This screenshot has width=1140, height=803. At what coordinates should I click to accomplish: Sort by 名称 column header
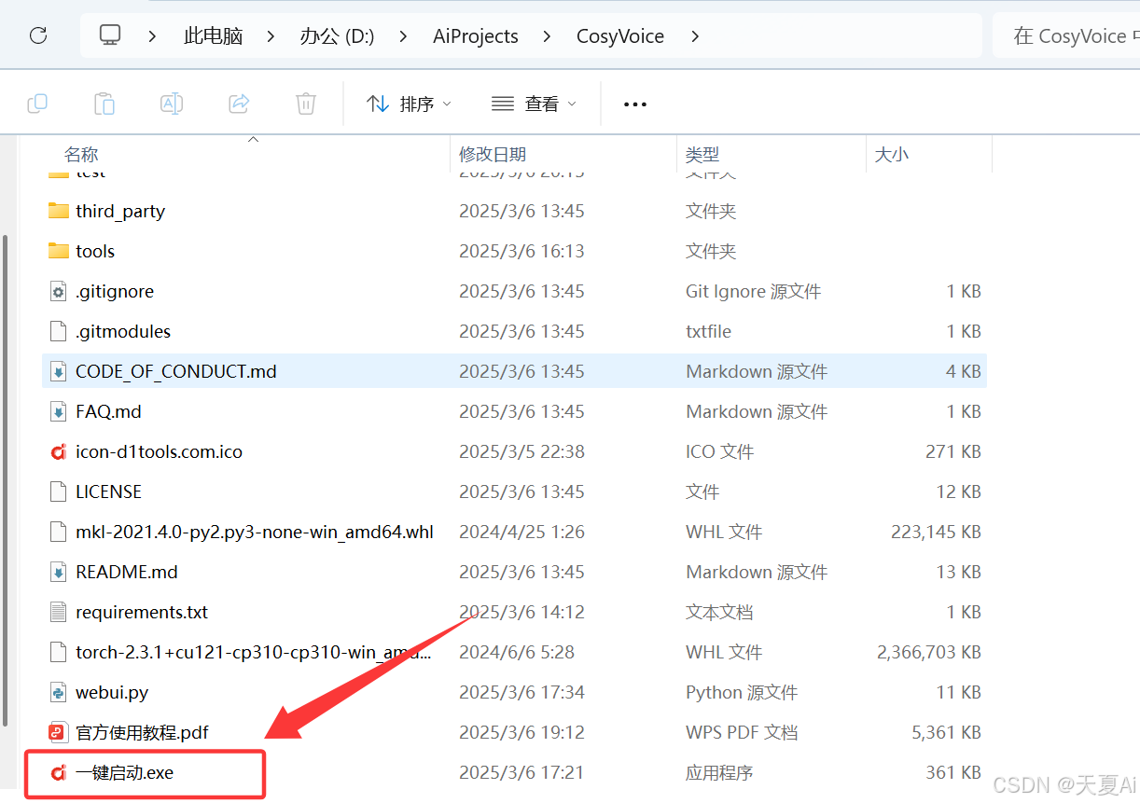81,155
